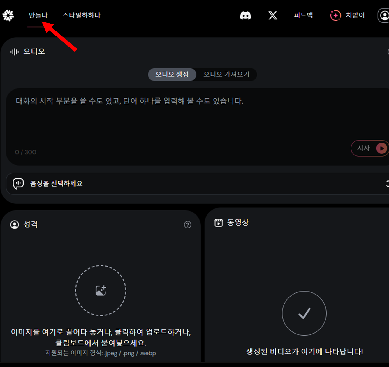Click the 0 / 300 character counter
This screenshot has height=367, width=389.
[26, 152]
